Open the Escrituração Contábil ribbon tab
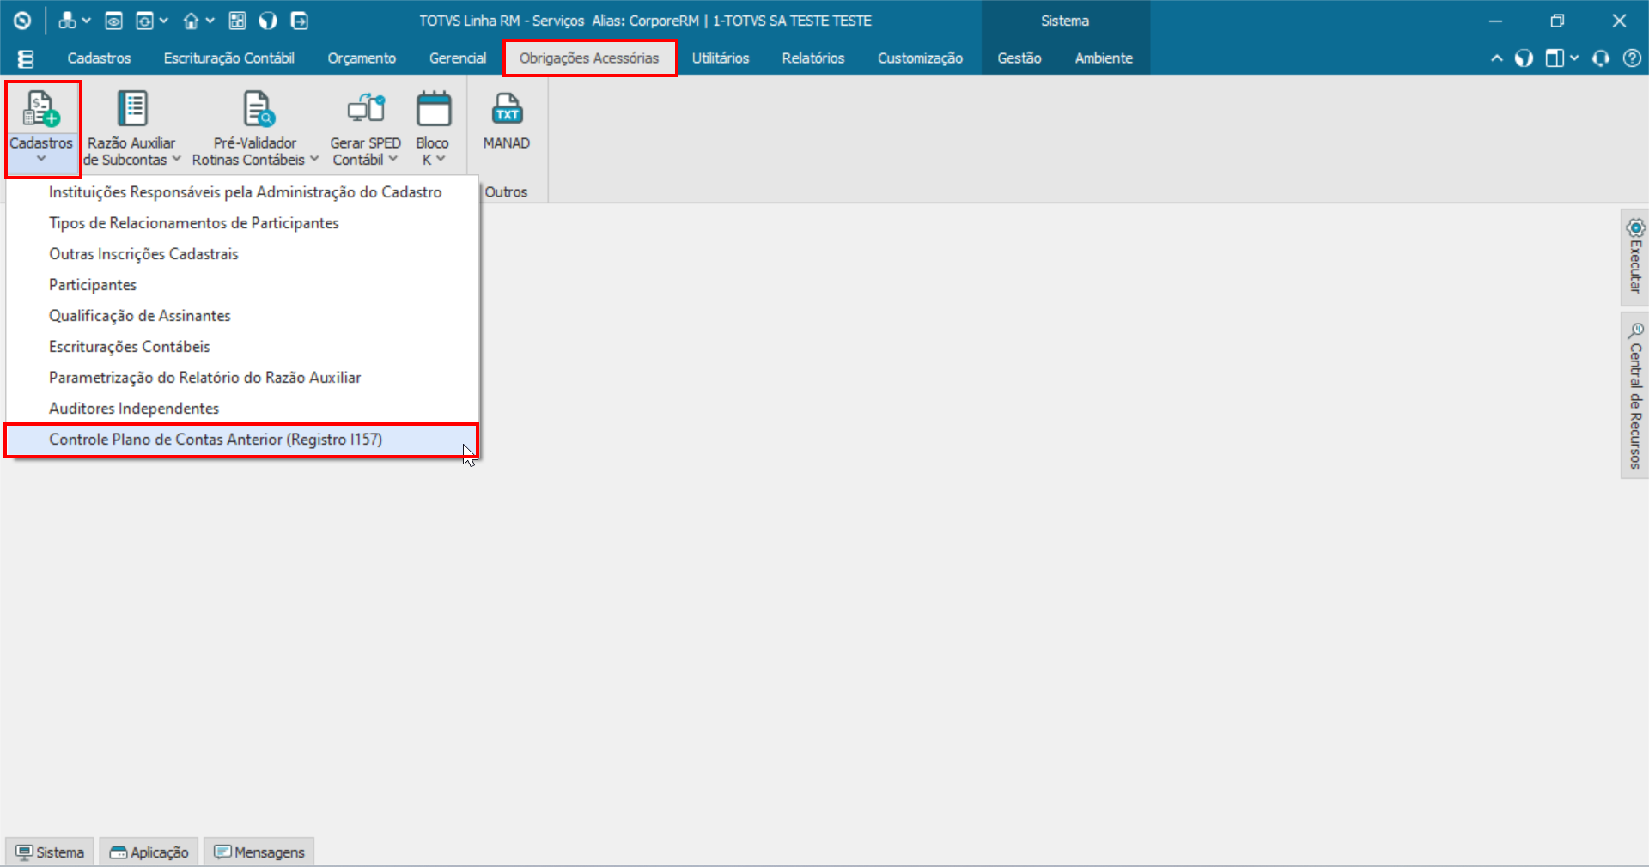This screenshot has height=867, width=1649. tap(228, 58)
